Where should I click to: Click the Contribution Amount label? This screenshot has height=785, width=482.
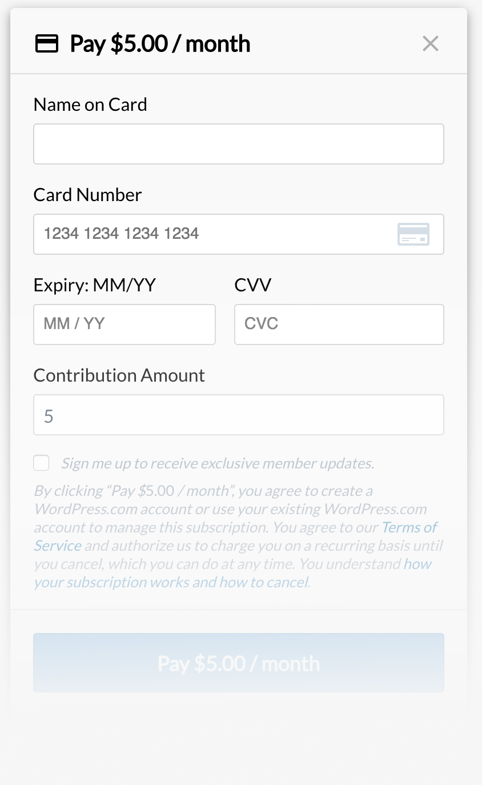coord(119,375)
